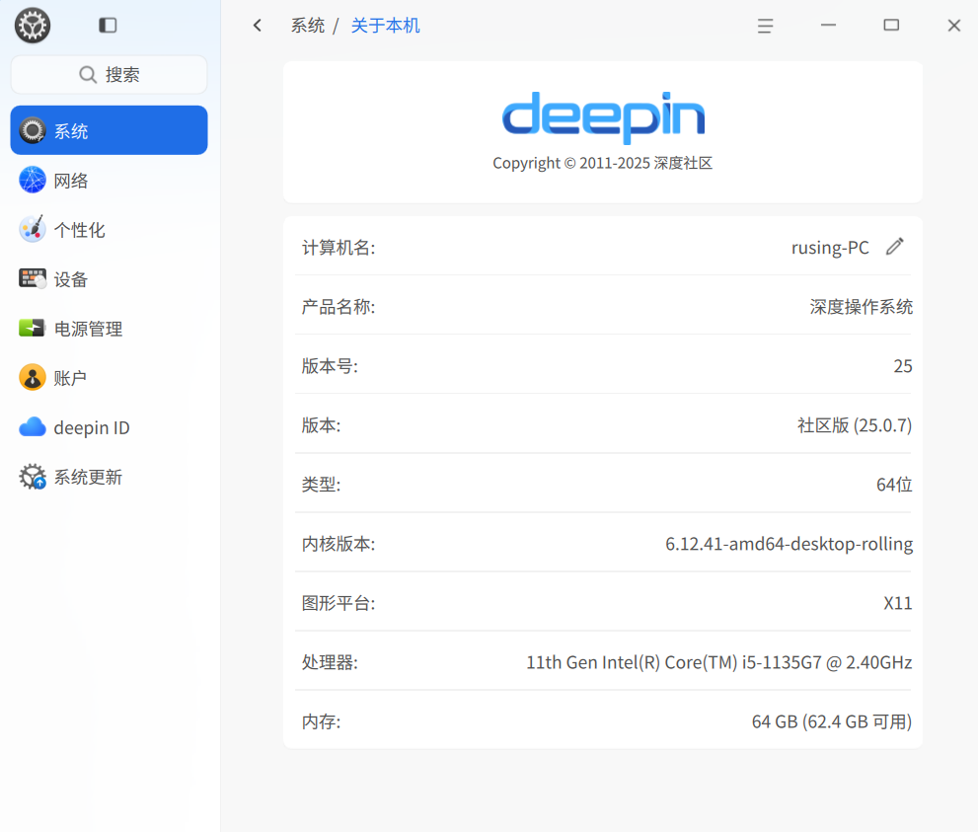978x832 pixels.
Task: Click the 关于本机 breadcrumb
Action: 386,26
